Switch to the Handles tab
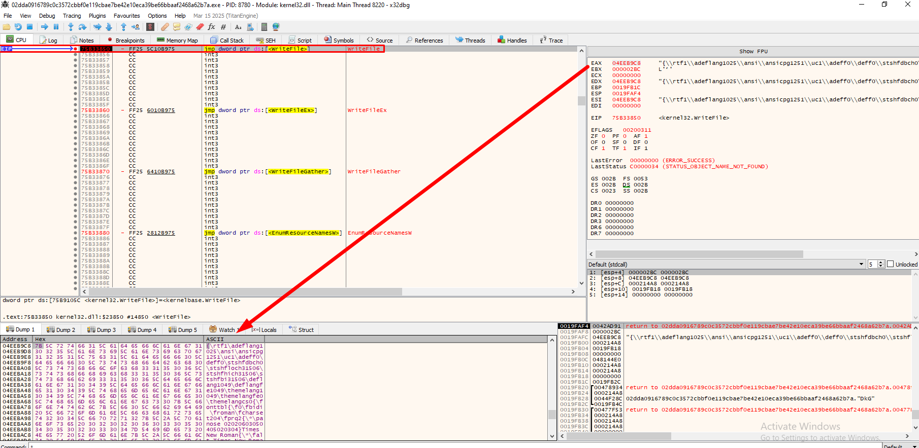The height and width of the screenshot is (448, 919). click(512, 40)
